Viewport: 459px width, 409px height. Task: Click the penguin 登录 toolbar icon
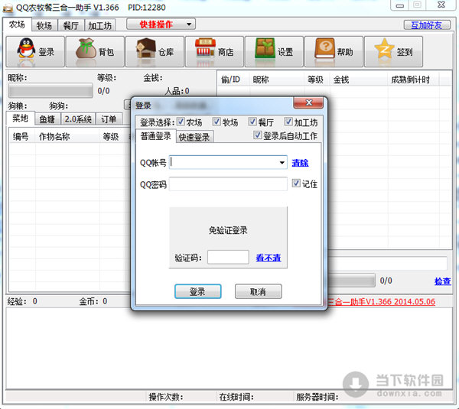point(35,52)
